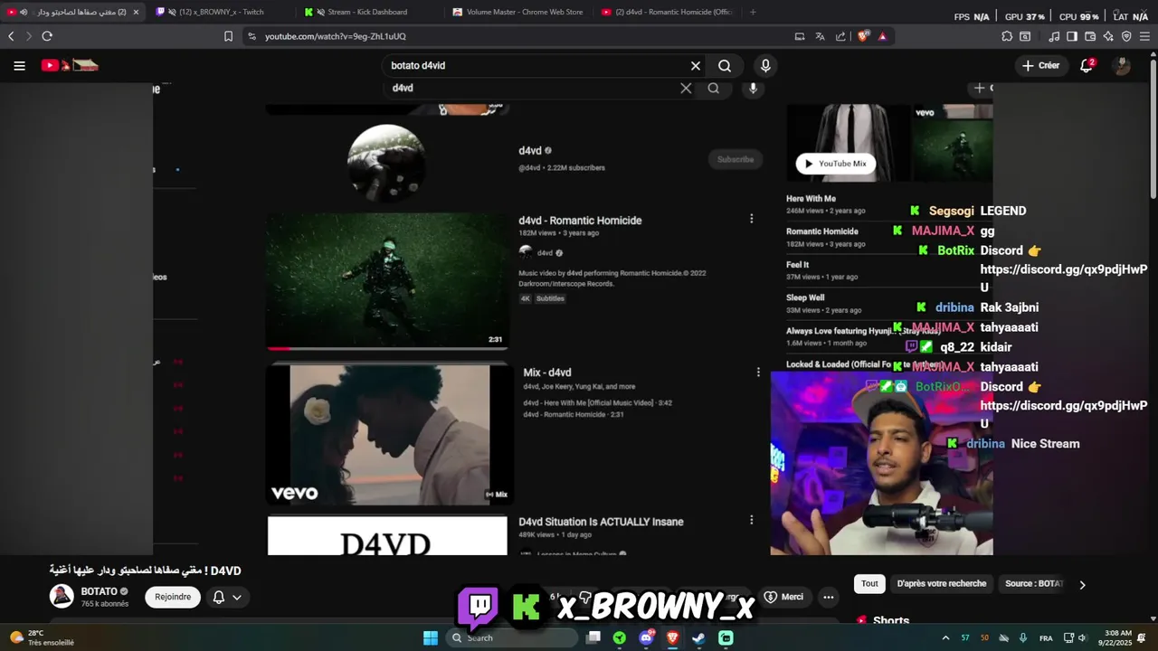Screen dimensions: 1158x651
Task: Click the Subscribe button for d4vd
Action: (736, 159)
